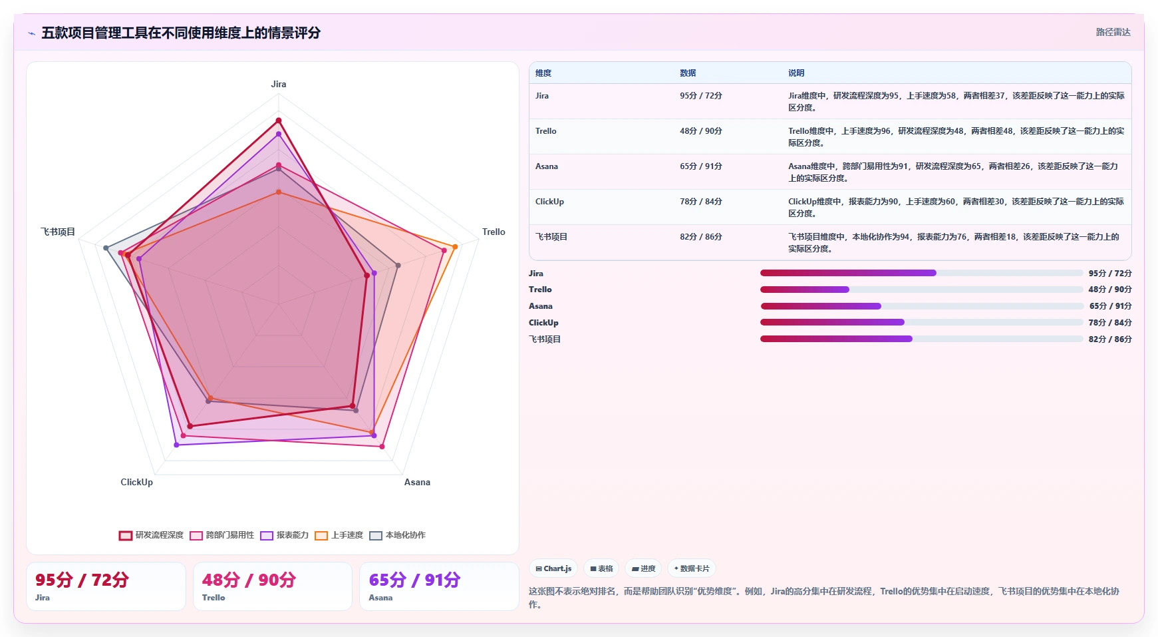Click the Trello progress bar
1158x637 pixels.
coord(922,290)
